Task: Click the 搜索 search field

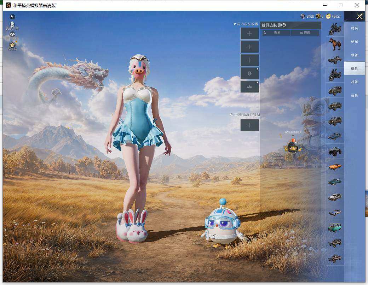Action: point(276,32)
